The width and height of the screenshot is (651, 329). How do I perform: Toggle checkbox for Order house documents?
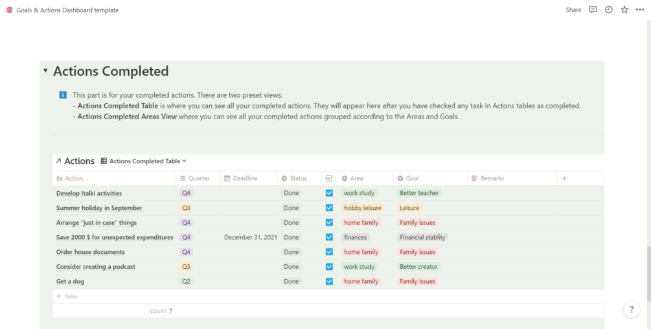pos(329,252)
